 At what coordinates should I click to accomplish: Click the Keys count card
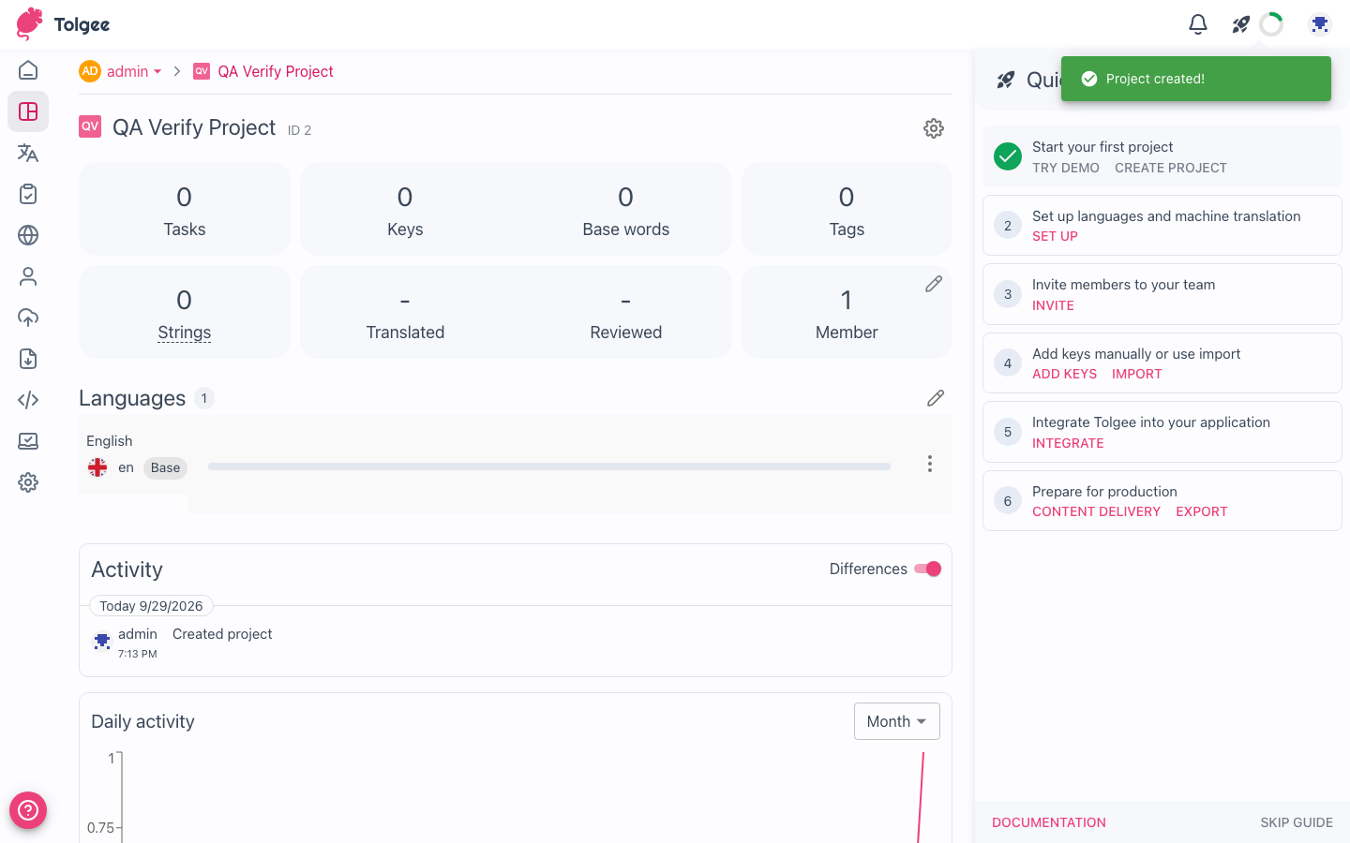[x=405, y=209]
